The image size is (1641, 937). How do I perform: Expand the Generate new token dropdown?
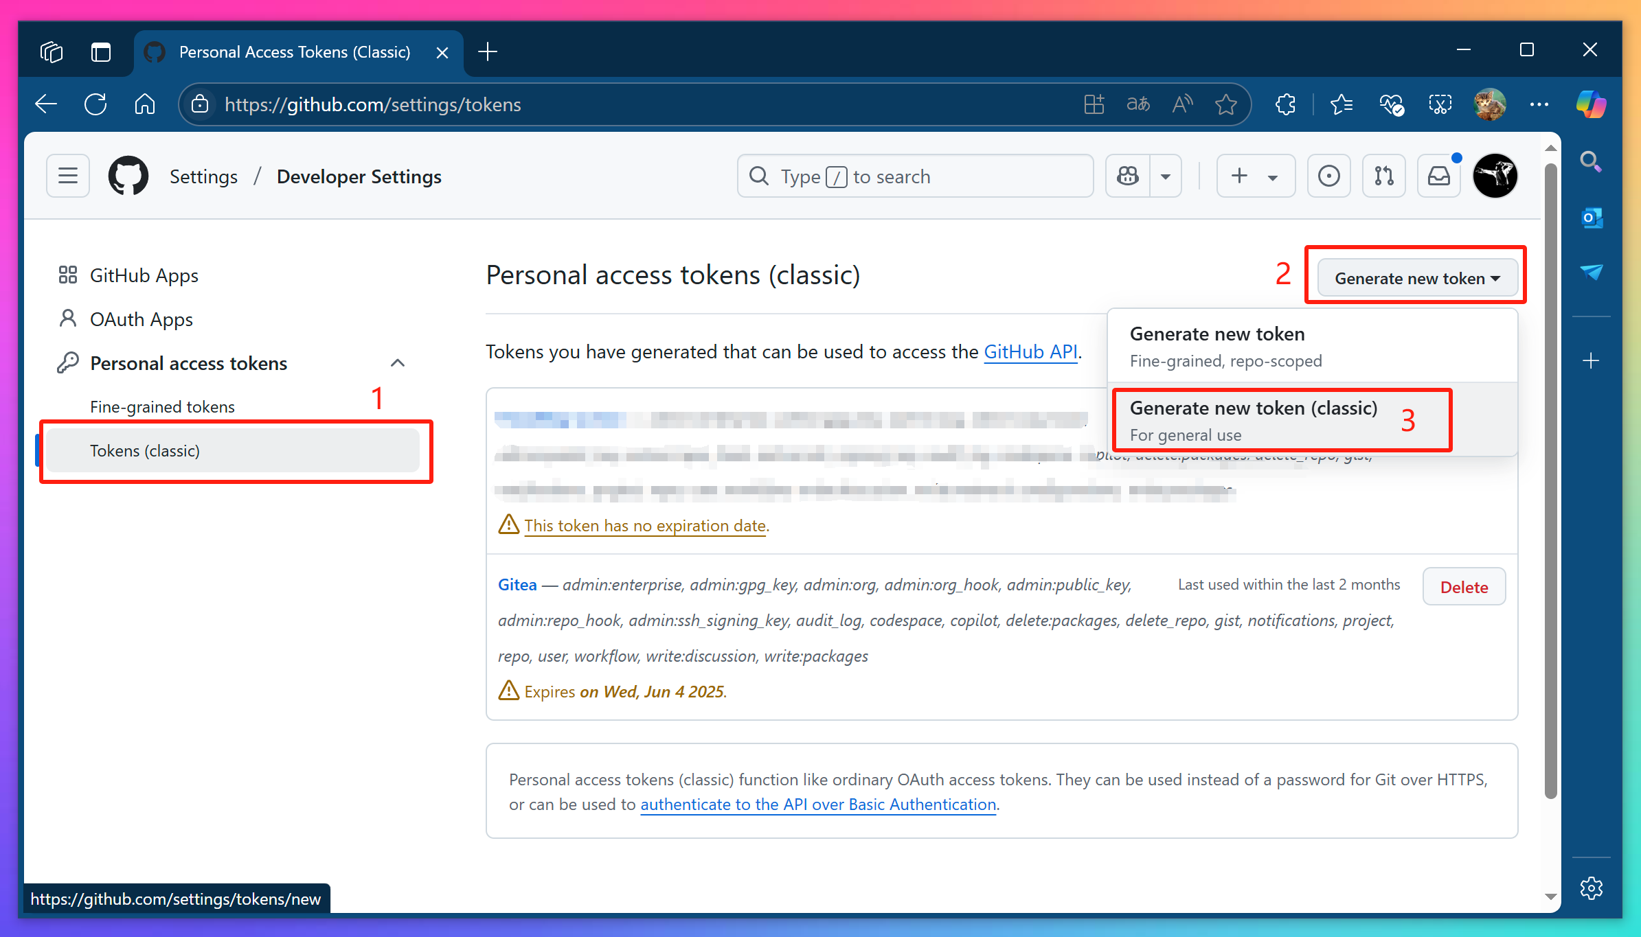pyautogui.click(x=1416, y=278)
